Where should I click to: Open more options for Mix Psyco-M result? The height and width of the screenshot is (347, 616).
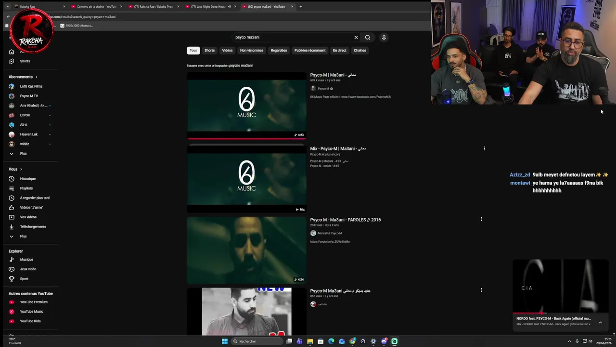(x=484, y=148)
